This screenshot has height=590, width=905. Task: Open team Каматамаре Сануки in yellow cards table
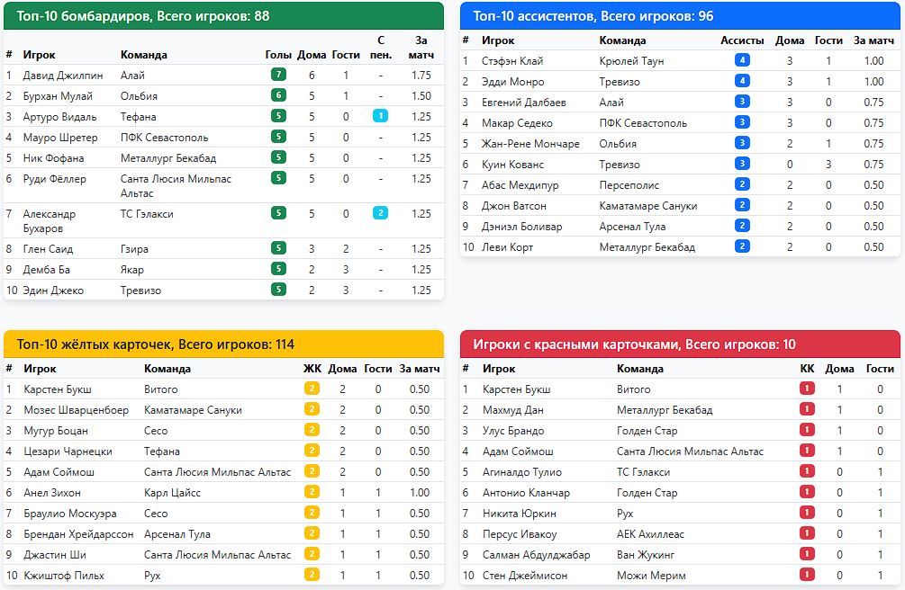[x=193, y=409]
